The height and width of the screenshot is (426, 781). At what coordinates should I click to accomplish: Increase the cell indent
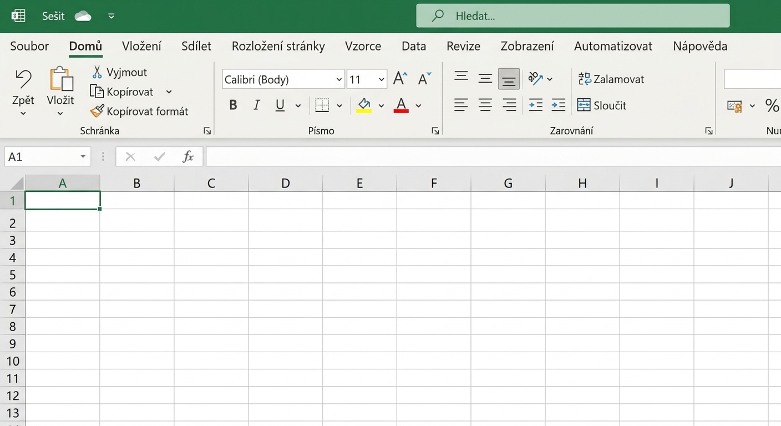(559, 105)
